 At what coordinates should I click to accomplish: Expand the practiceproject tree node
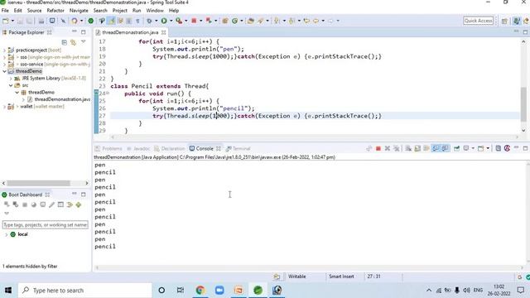coord(4,50)
